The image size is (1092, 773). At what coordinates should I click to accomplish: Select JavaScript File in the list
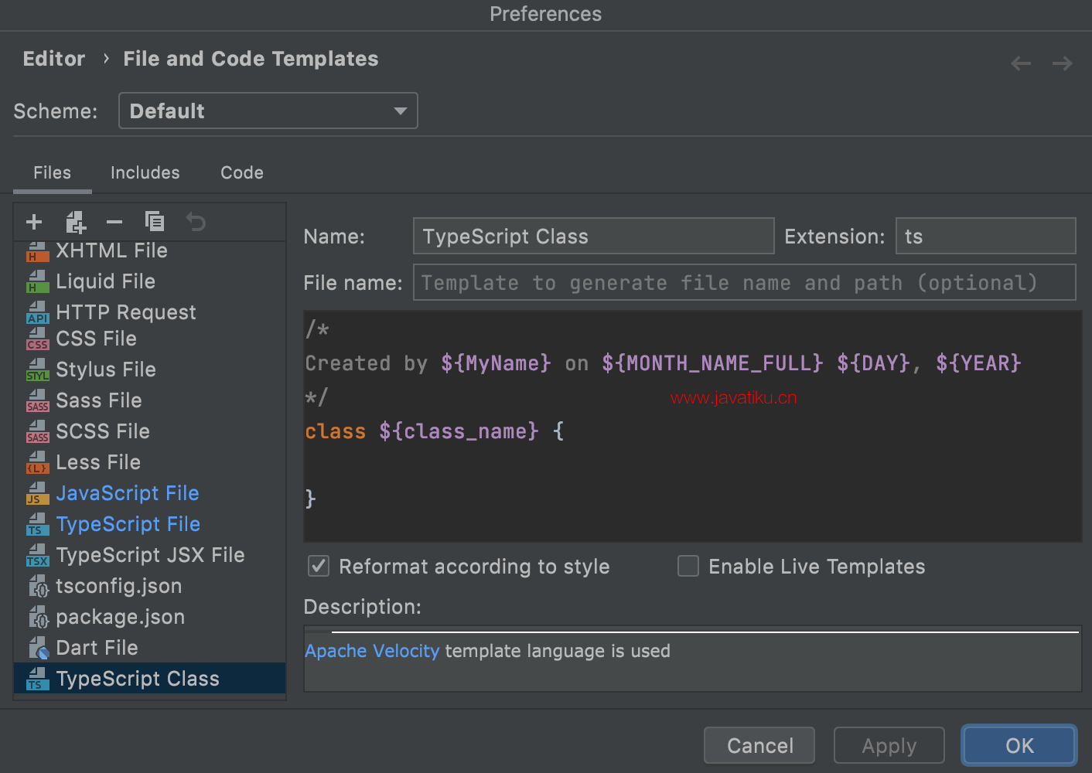(x=150, y=494)
